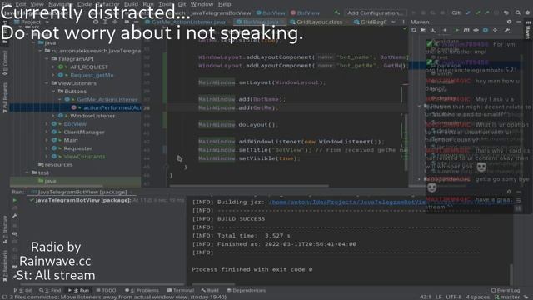
Task: Hide the Maven tool window
Action: tap(518, 22)
